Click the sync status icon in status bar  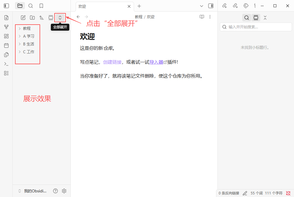coord(288,193)
